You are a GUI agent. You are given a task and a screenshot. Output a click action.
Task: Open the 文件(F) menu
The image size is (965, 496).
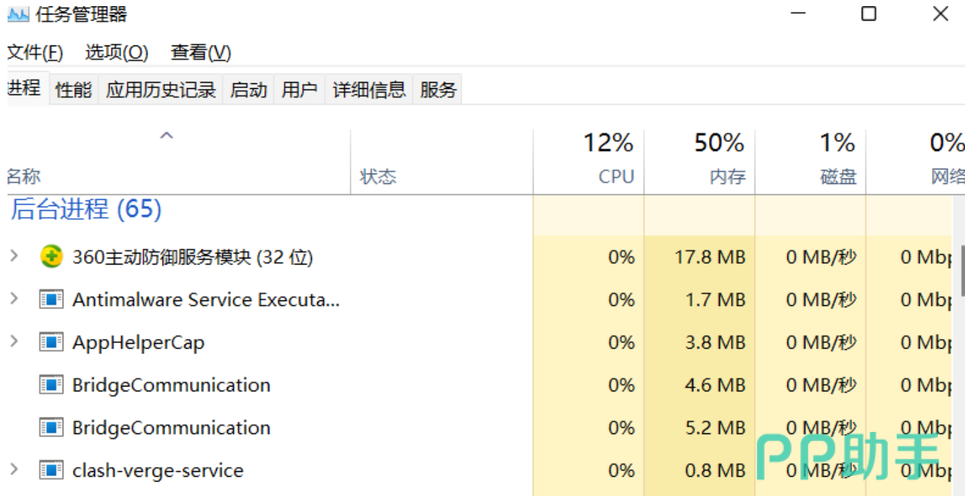tap(34, 52)
